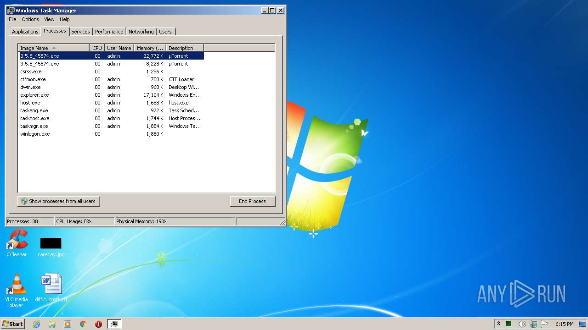Switch to Services tab

[x=80, y=32]
